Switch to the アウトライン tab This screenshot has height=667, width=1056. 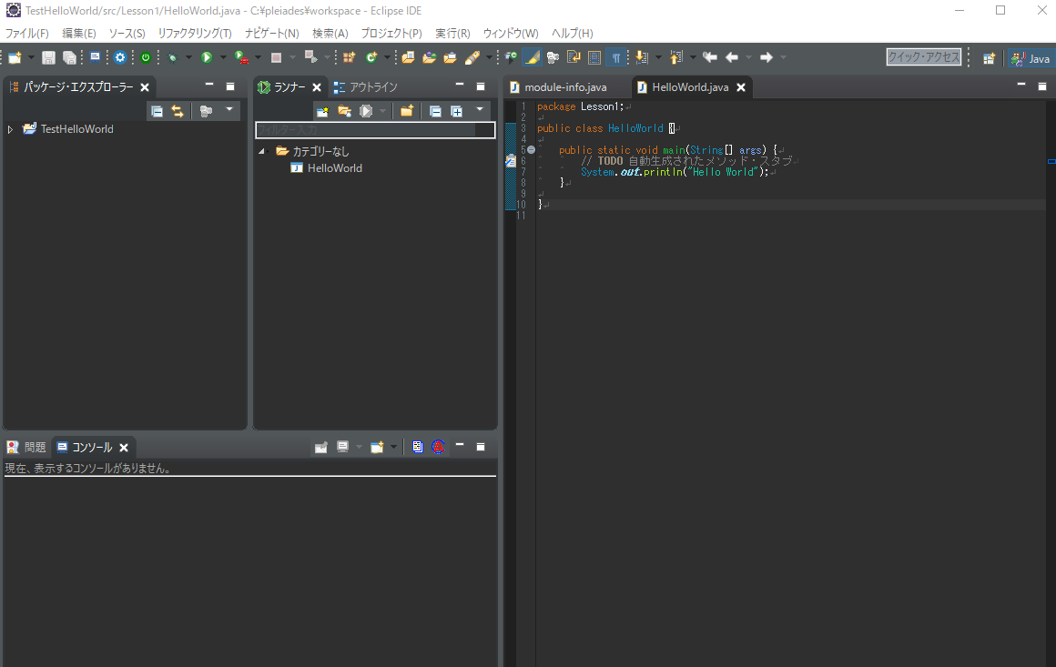[x=366, y=87]
